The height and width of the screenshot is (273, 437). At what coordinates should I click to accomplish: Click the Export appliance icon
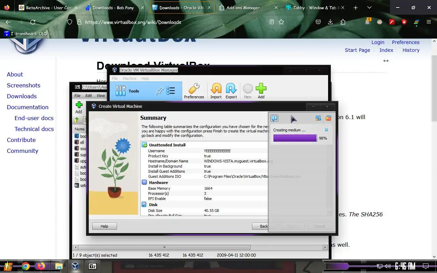[x=231, y=91]
